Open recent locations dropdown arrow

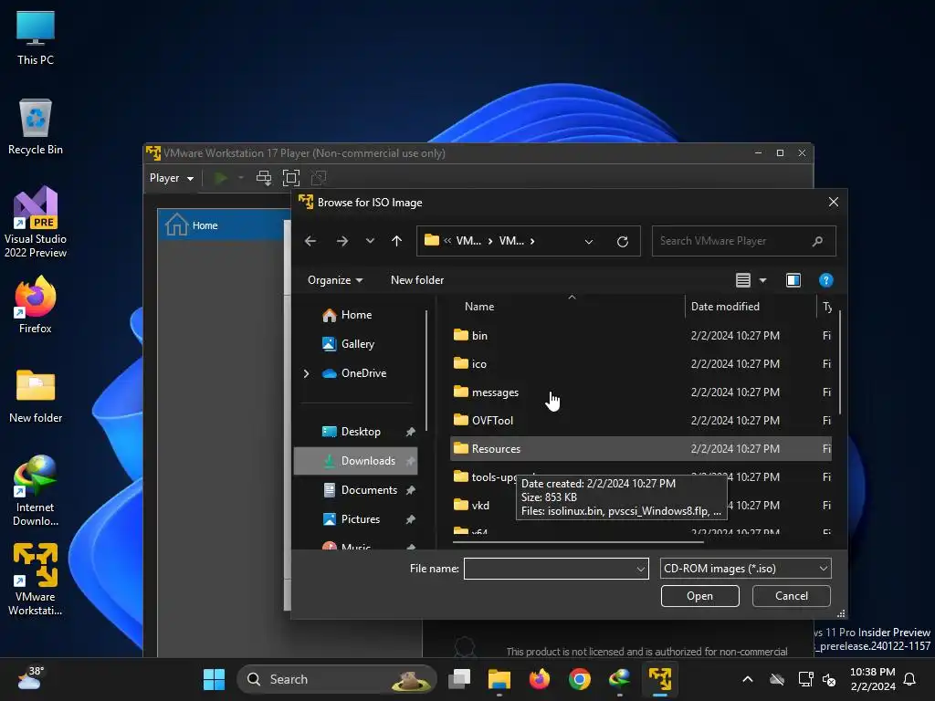pos(371,241)
